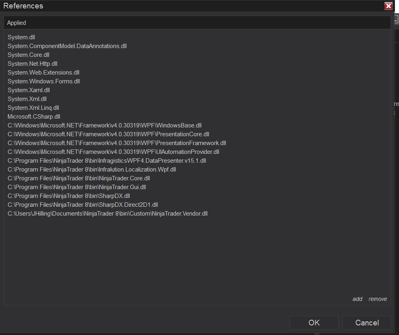Click the "remove" link
Viewport: 399px width, 335px height.
[x=377, y=299]
